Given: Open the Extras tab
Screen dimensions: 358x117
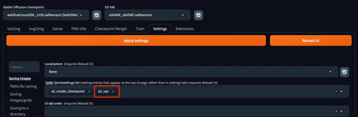Looking at the screenshot, I should pos(58,29).
